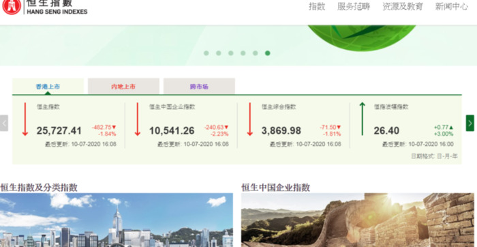Image resolution: width=477 pixels, height=247 pixels.
Task: Click the value 10,541.26
Action: click(x=172, y=131)
